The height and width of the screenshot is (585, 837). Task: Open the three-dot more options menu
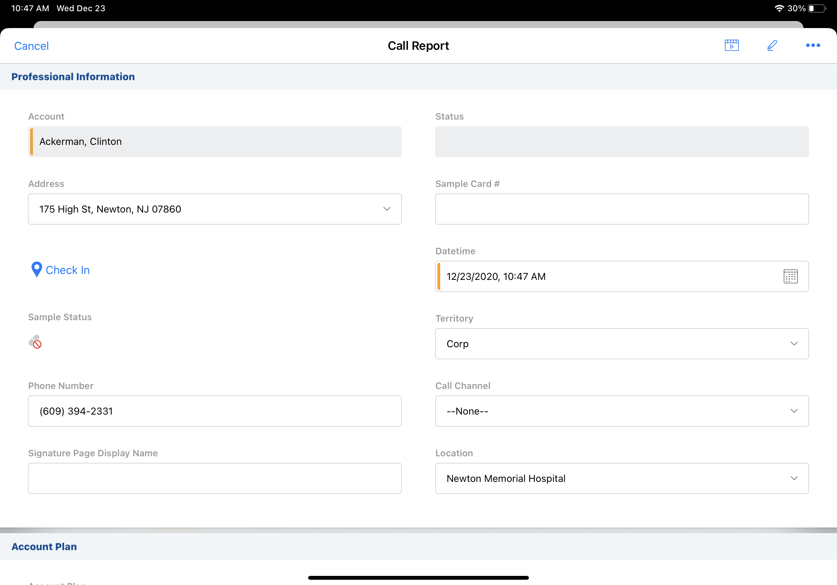pyautogui.click(x=812, y=46)
